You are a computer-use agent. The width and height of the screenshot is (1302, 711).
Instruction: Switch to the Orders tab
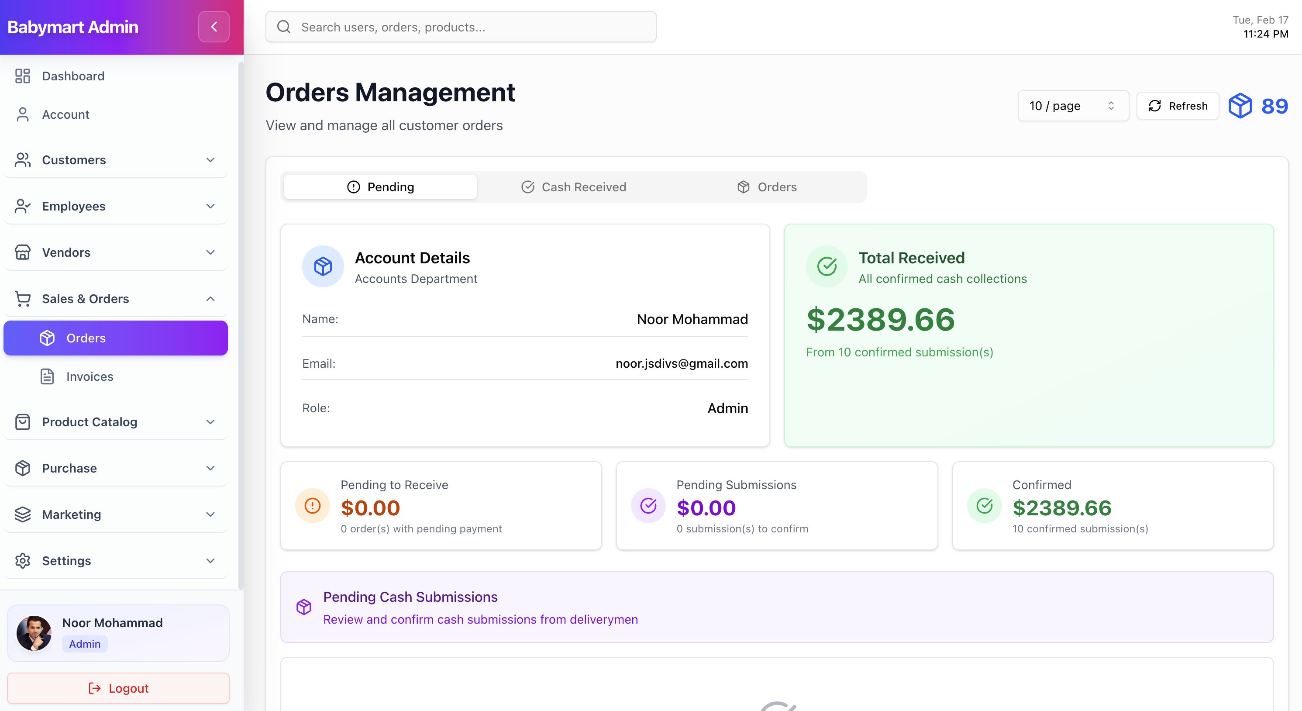767,187
